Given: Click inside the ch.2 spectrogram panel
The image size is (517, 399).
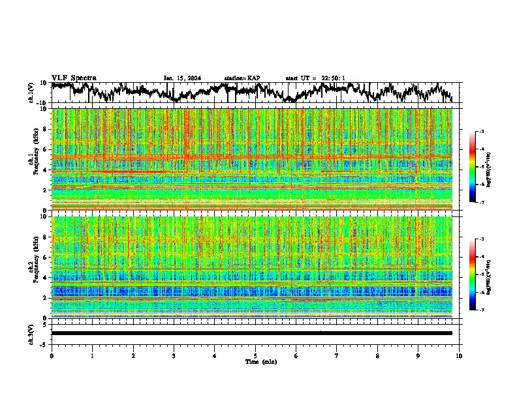Looking at the screenshot, I should (x=252, y=267).
